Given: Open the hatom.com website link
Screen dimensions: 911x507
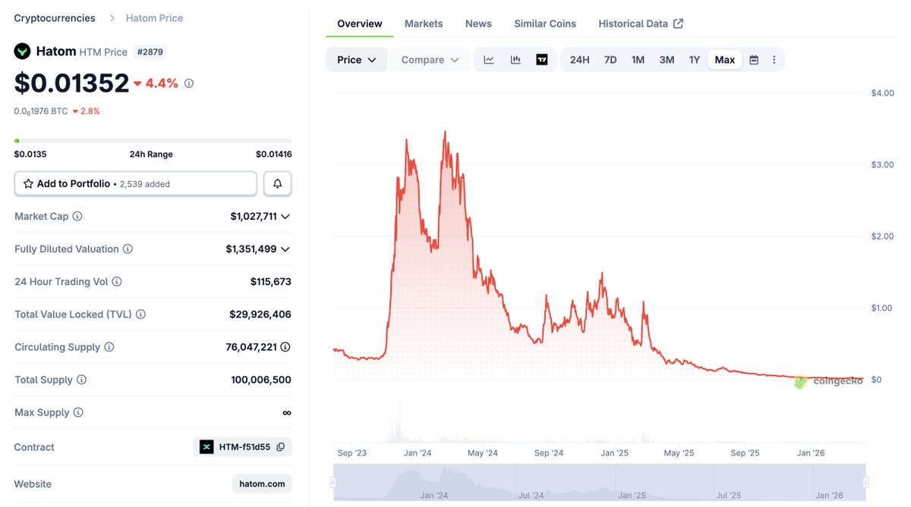Looking at the screenshot, I should pyautogui.click(x=262, y=484).
